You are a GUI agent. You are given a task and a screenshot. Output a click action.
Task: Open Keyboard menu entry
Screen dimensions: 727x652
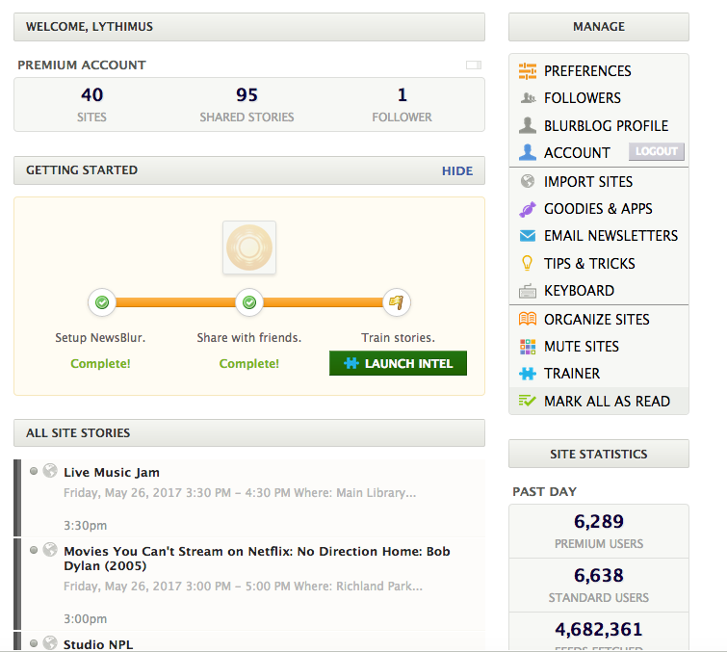[599, 290]
